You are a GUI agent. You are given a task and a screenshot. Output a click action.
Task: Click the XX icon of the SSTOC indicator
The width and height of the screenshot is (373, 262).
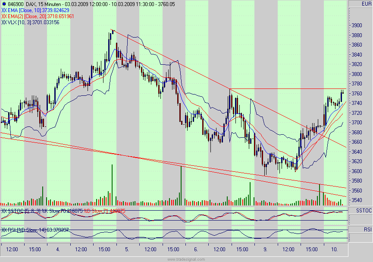click(x=4, y=211)
